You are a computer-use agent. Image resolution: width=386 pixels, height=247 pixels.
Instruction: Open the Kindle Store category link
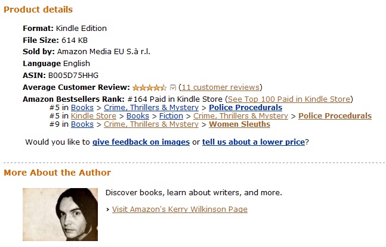click(93, 116)
